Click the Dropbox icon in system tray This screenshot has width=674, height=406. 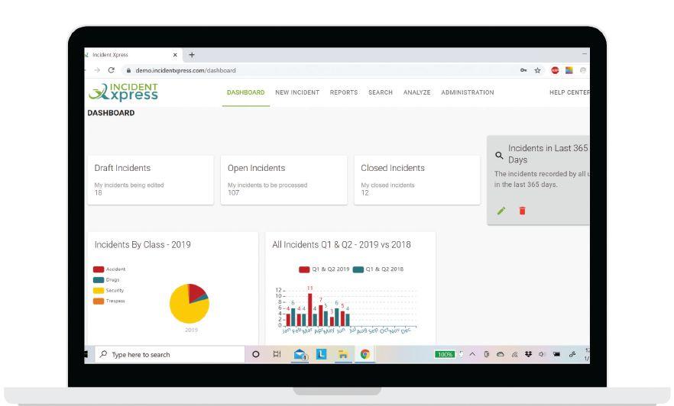(x=528, y=354)
